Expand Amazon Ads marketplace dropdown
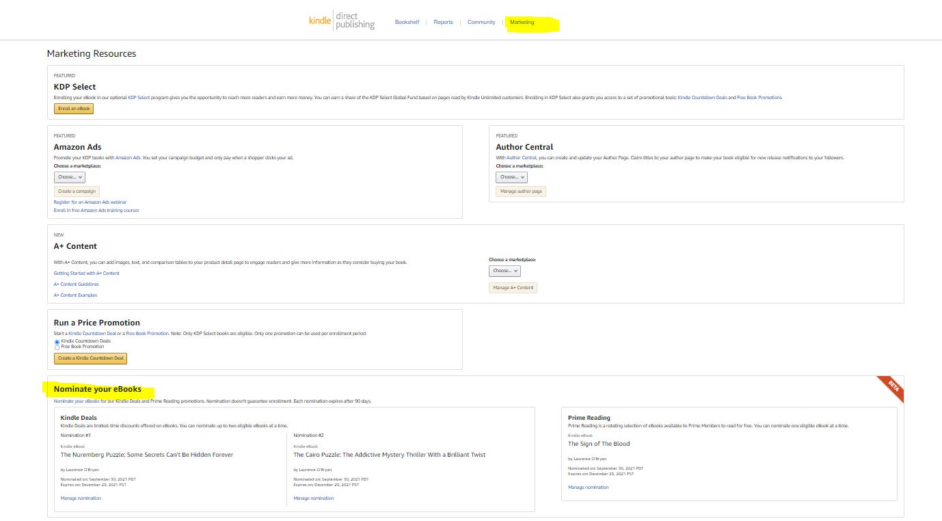The image size is (942, 521). pos(70,177)
